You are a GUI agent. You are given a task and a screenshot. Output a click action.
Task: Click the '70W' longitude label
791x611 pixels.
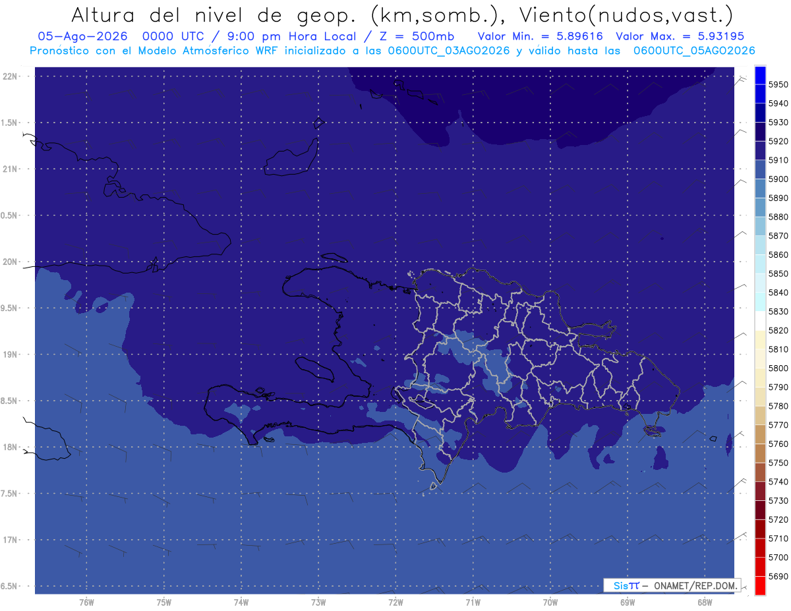pyautogui.click(x=550, y=602)
